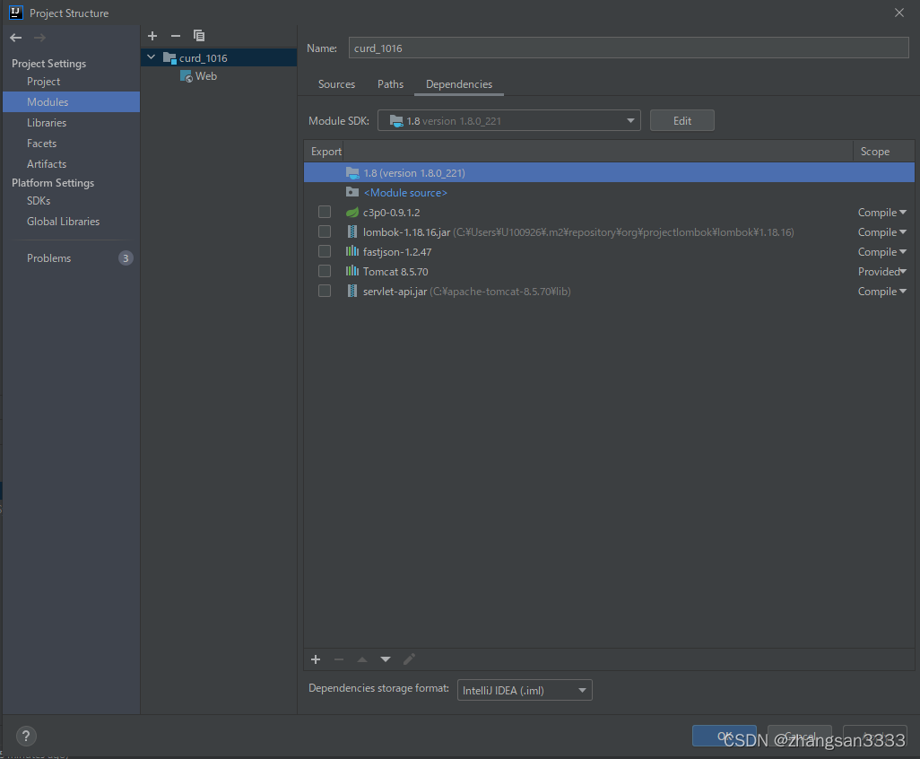Select the Module source row
This screenshot has height=759, width=920.
(x=609, y=193)
